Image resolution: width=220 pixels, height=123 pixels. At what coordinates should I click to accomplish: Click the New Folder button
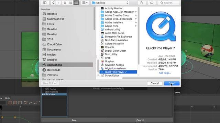coord(50,83)
